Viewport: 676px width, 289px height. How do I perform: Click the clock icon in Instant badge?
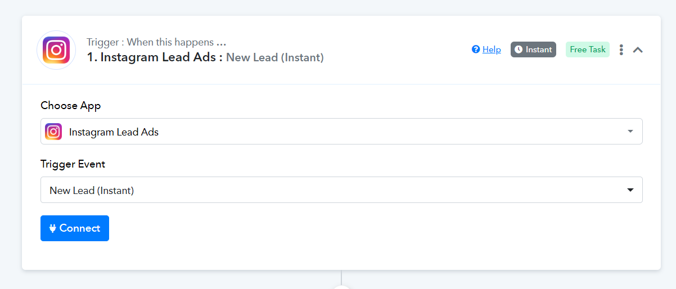(519, 49)
